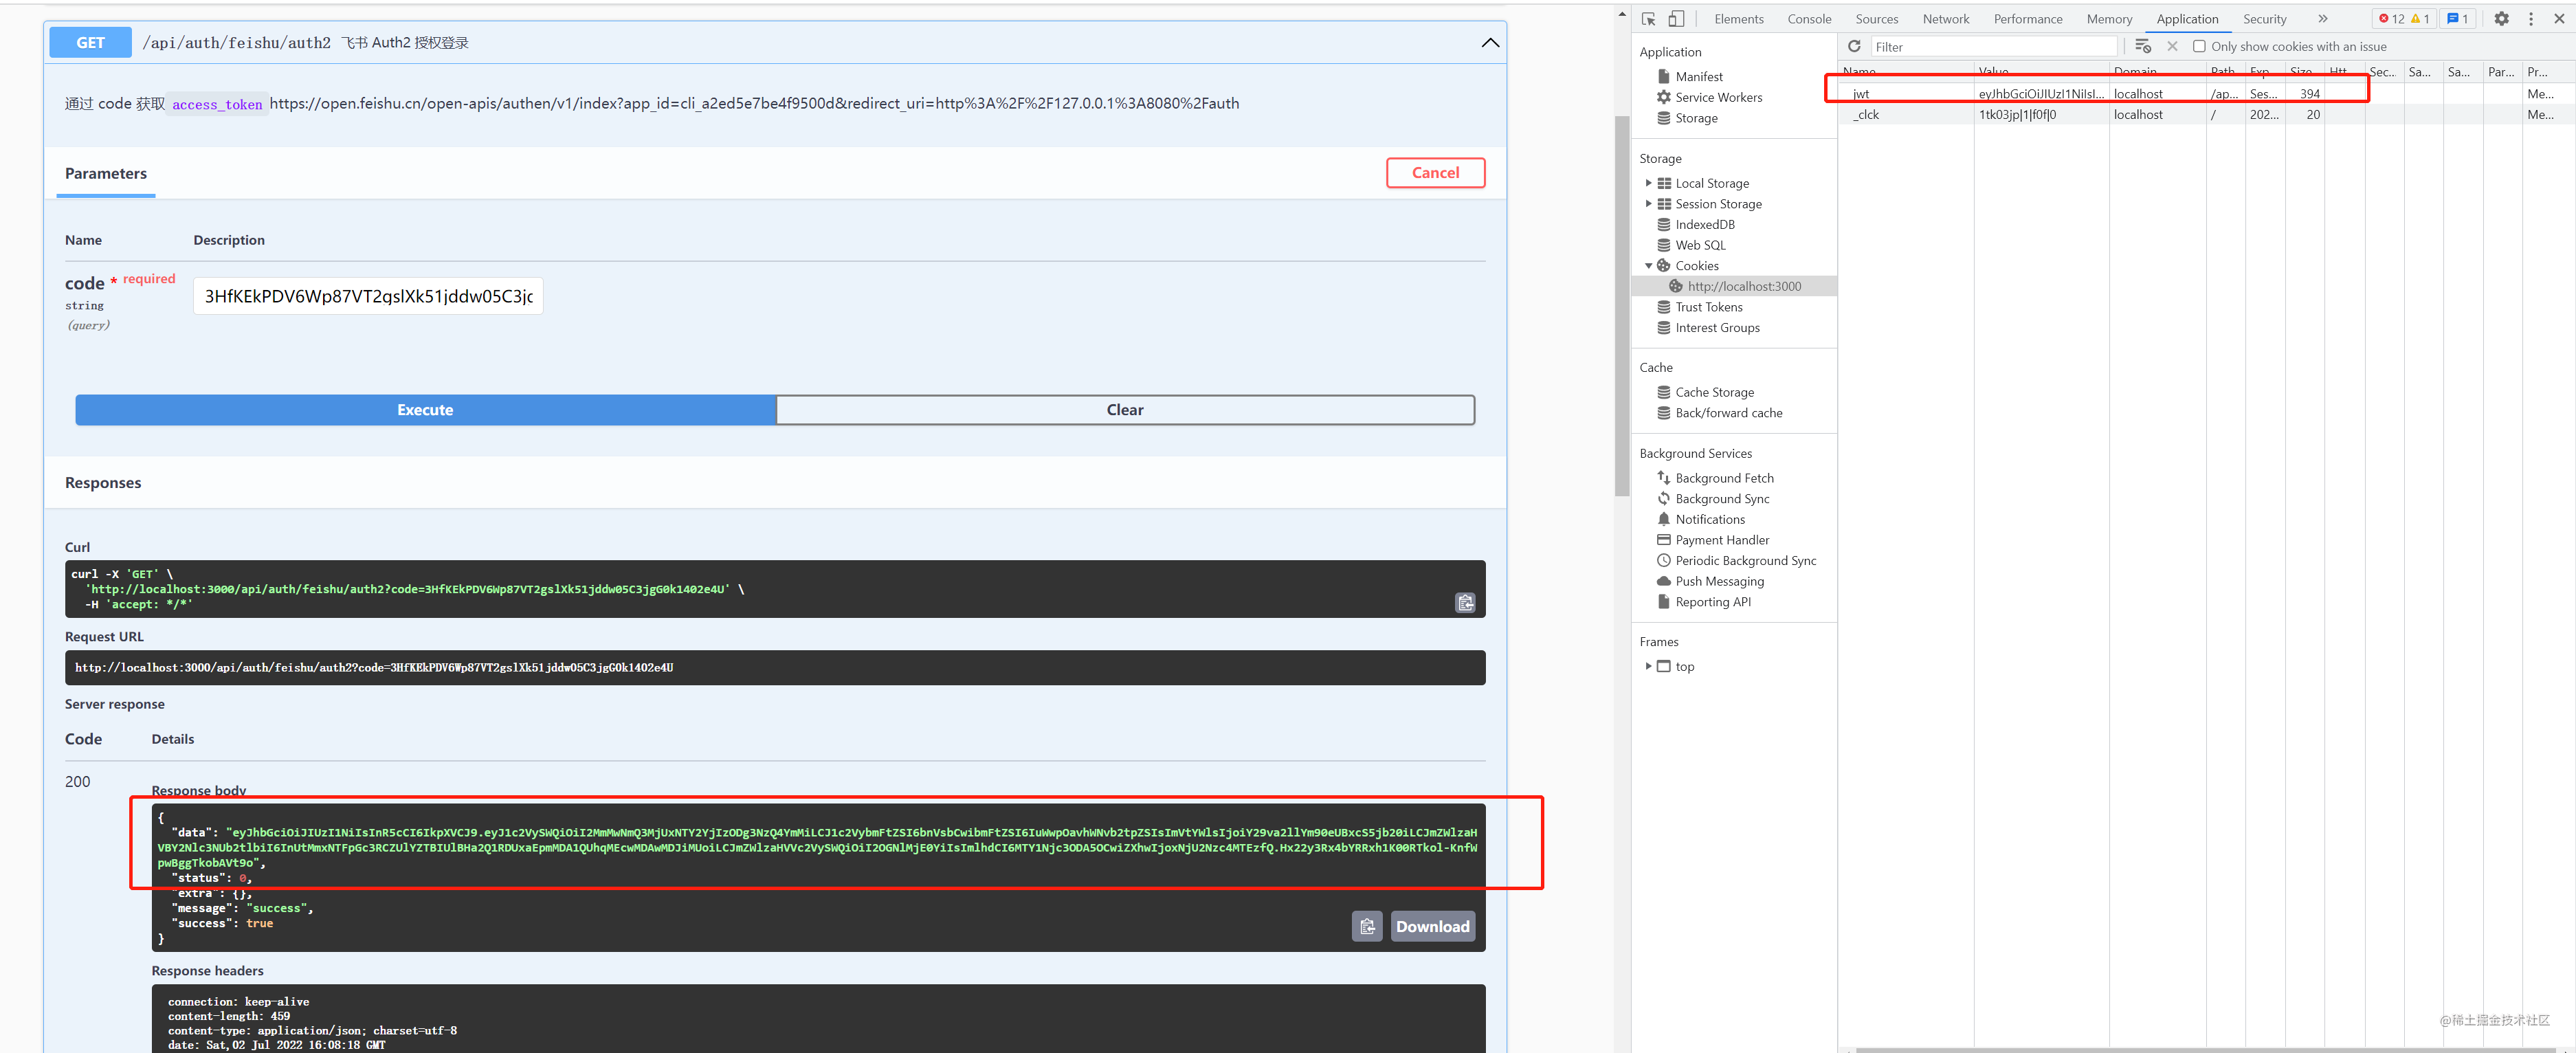Copy the response body to clipboard
The width and height of the screenshot is (2576, 1053).
(1367, 926)
